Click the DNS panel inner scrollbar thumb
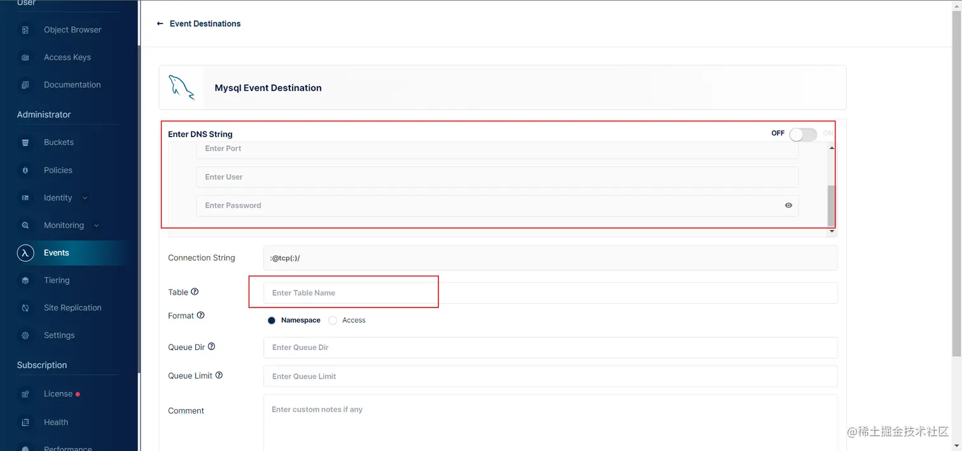Image resolution: width=962 pixels, height=451 pixels. (x=831, y=206)
